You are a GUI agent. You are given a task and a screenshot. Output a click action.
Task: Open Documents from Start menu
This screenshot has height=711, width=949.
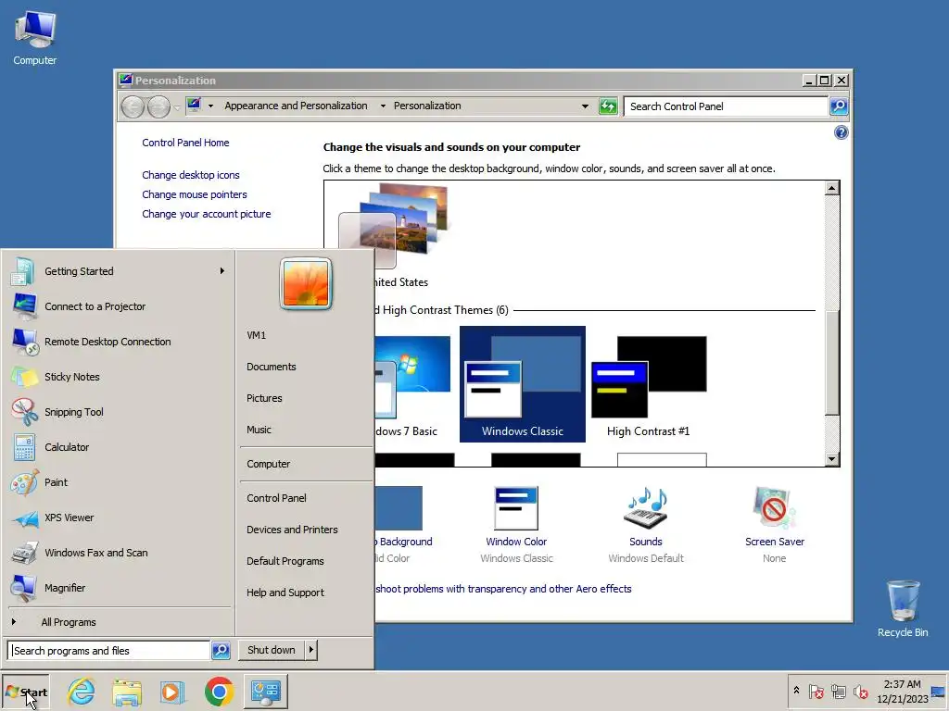[x=272, y=367]
